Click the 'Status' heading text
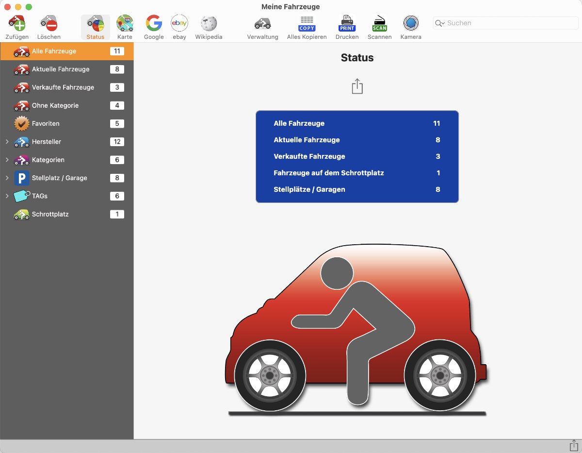This screenshot has width=582, height=453. pyautogui.click(x=357, y=58)
